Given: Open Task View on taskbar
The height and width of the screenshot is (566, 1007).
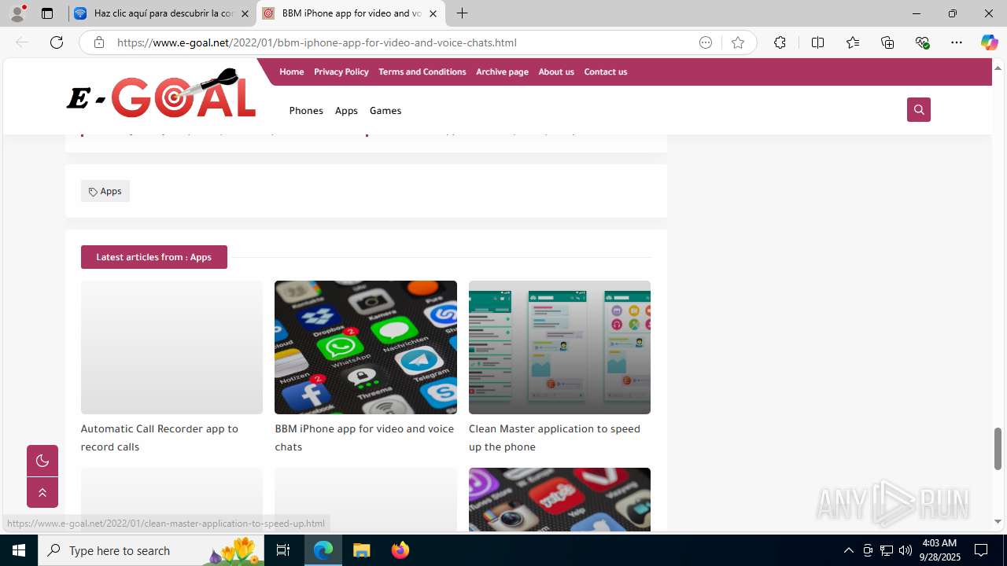Looking at the screenshot, I should coord(283,550).
